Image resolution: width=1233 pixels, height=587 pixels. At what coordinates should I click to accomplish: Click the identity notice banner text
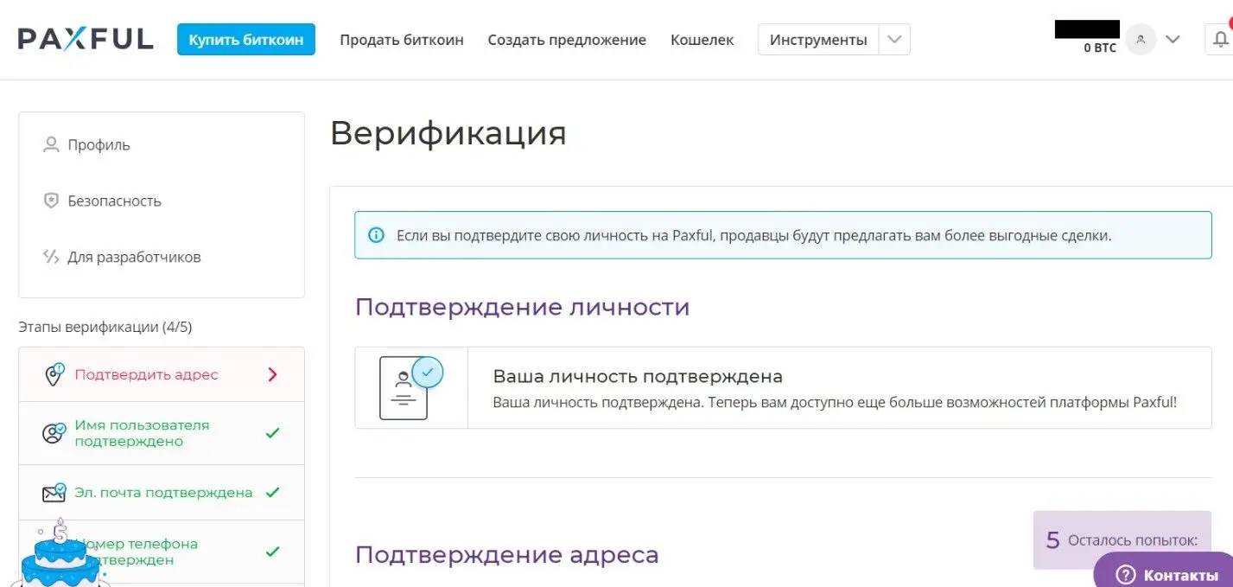point(754,235)
